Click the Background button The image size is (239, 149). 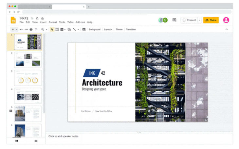(95, 29)
